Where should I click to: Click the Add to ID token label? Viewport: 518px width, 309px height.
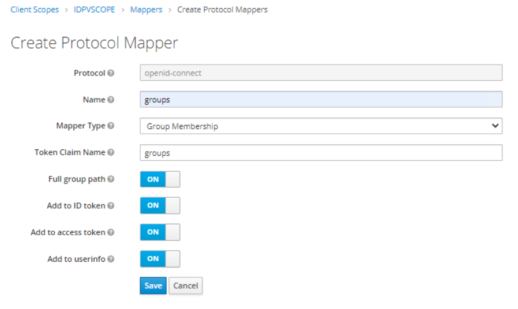76,206
